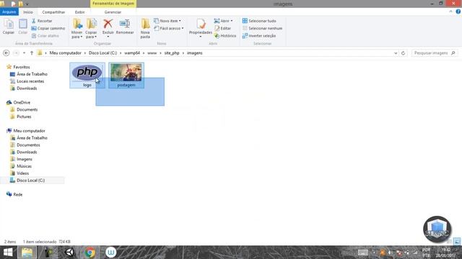Create a Nova pasta
This screenshot has height=259, width=462.
pyautogui.click(x=145, y=29)
